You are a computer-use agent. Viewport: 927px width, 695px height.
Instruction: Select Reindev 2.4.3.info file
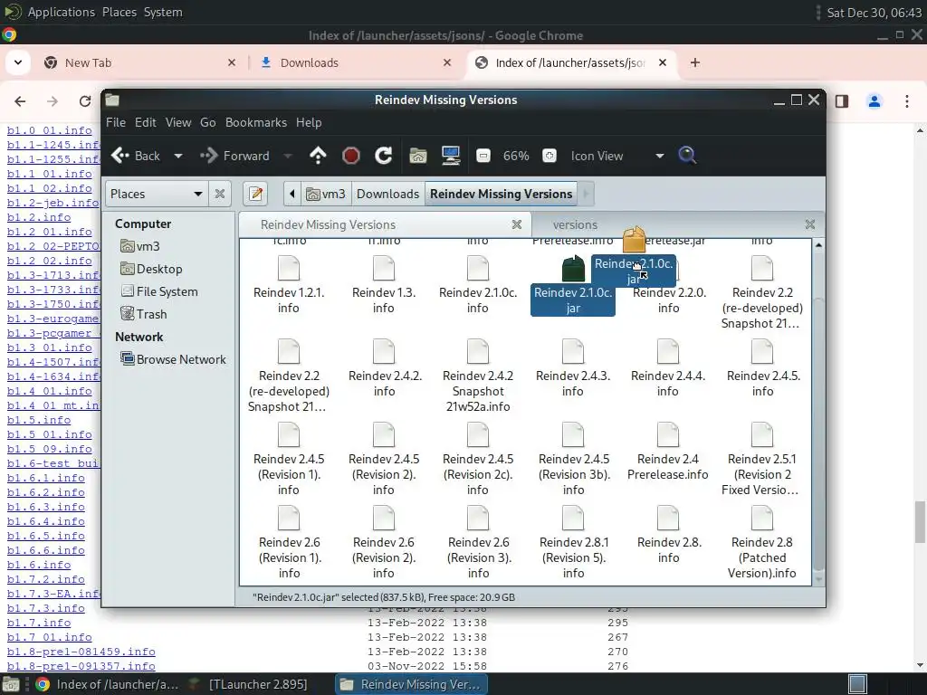click(x=573, y=367)
